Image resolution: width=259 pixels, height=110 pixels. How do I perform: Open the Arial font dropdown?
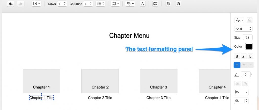coord(243,29)
